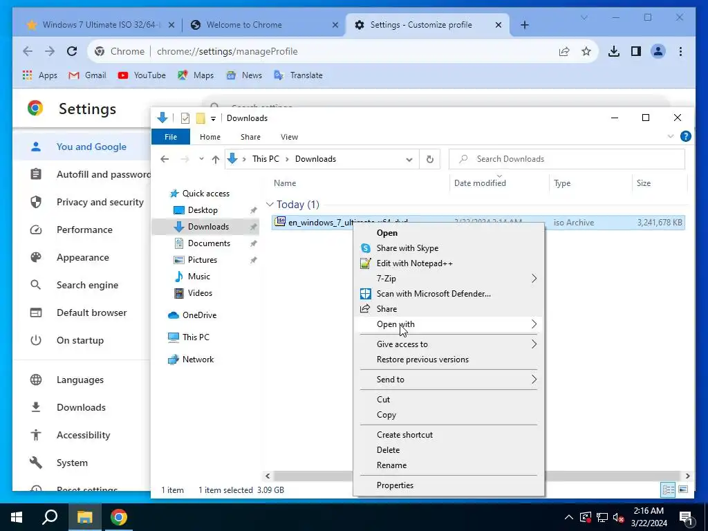Click Chrome back navigation arrow
This screenshot has width=708, height=531.
[x=28, y=51]
